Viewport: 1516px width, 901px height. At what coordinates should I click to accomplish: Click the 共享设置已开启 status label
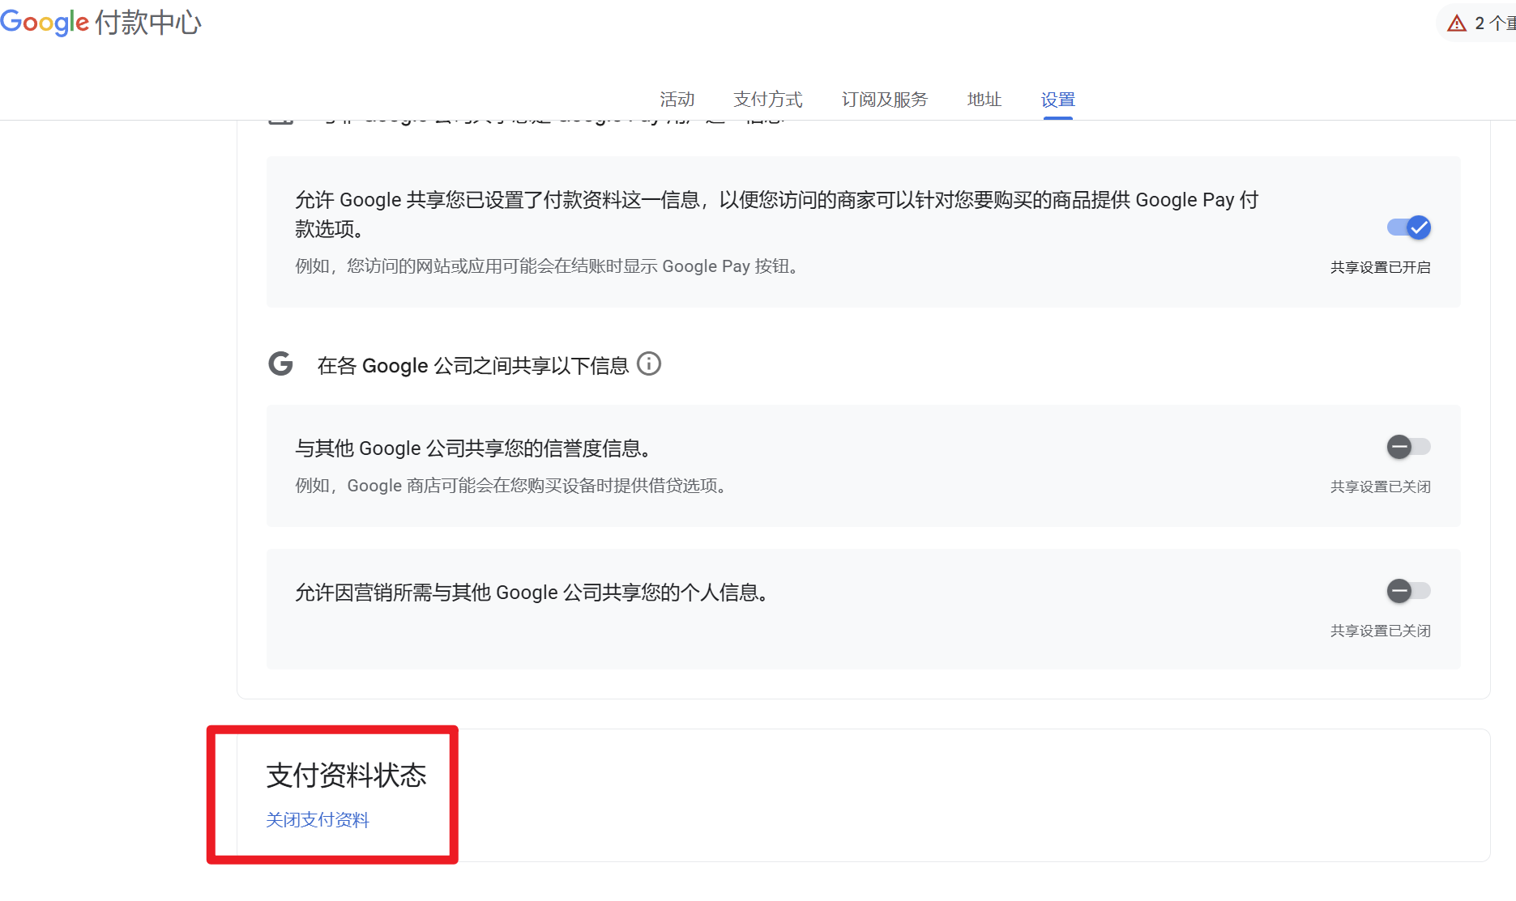1381,267
